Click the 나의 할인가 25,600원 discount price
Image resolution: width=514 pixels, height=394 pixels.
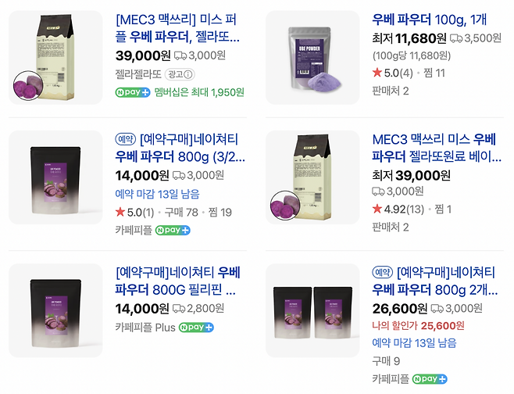point(418,326)
